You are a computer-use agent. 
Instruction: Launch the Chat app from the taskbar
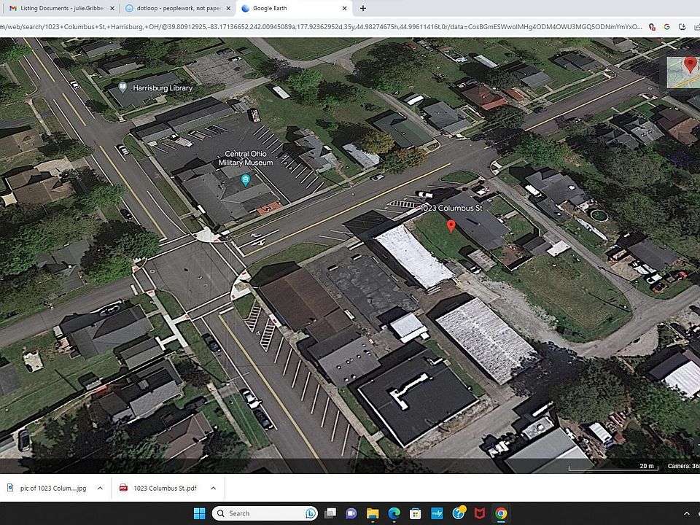tap(351, 513)
